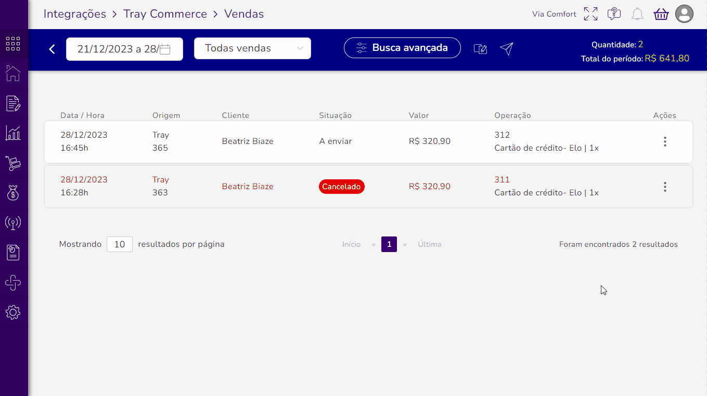Viewport: 707px width, 396px height.
Task: Click the Data / Hora column header
Action: pyautogui.click(x=82, y=115)
